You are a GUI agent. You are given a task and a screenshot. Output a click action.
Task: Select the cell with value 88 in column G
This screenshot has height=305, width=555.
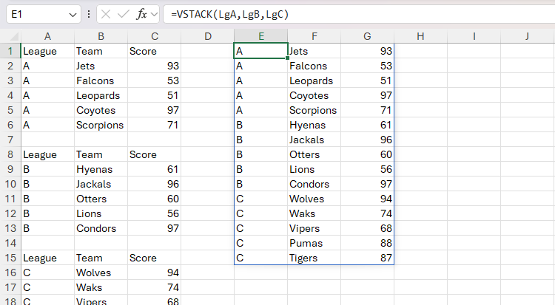click(x=367, y=243)
